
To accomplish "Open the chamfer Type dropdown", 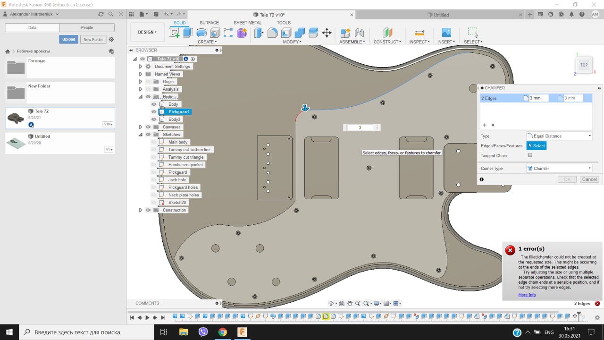I will 559,136.
